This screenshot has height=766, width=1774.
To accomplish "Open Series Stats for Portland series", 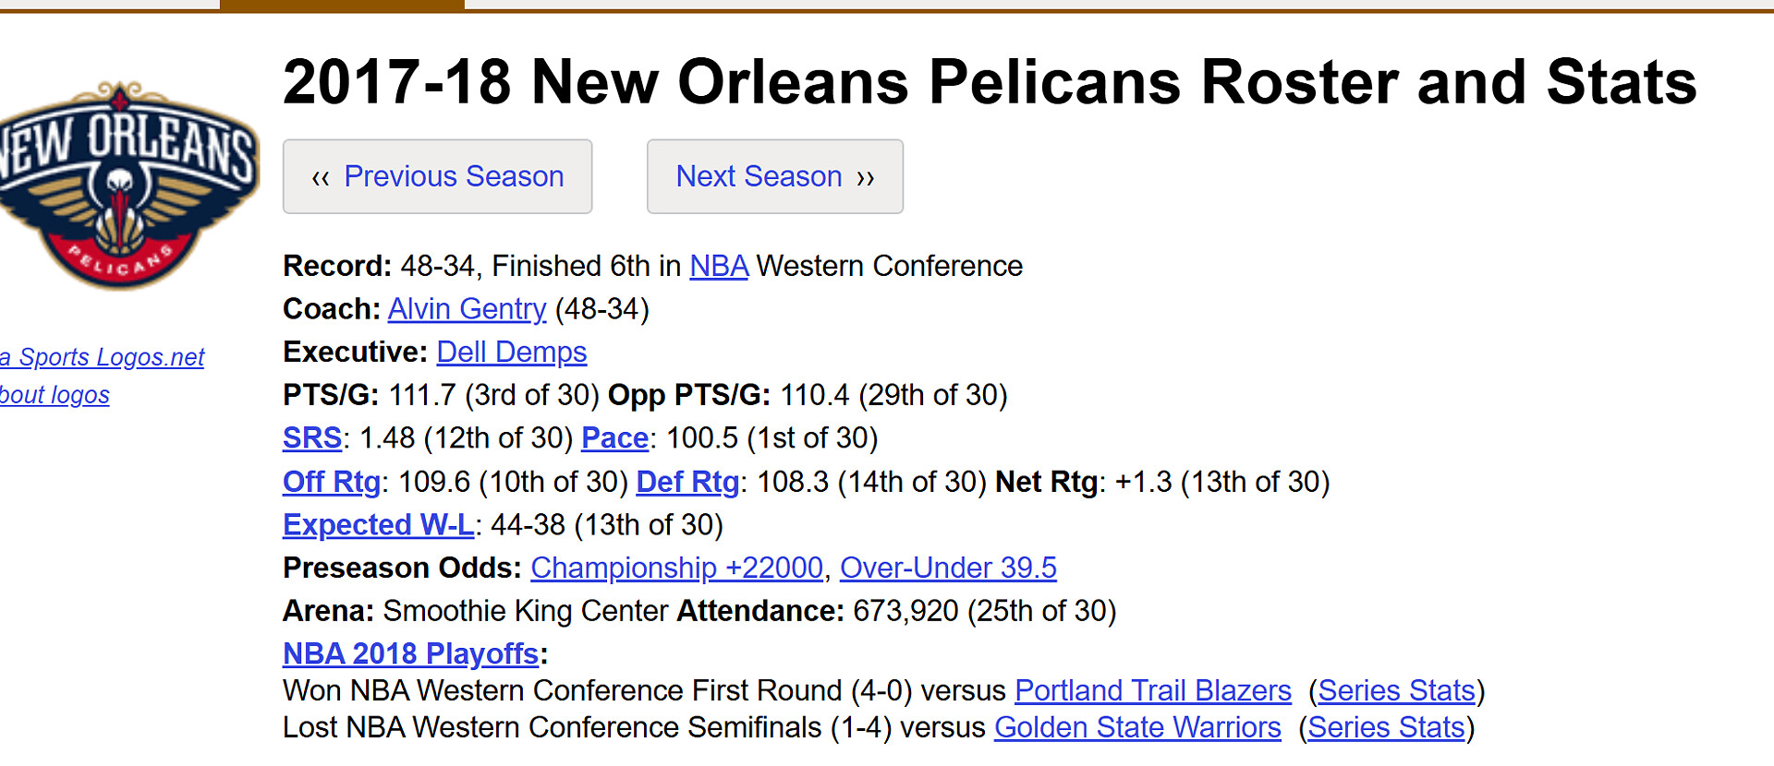I will 1396,691.
